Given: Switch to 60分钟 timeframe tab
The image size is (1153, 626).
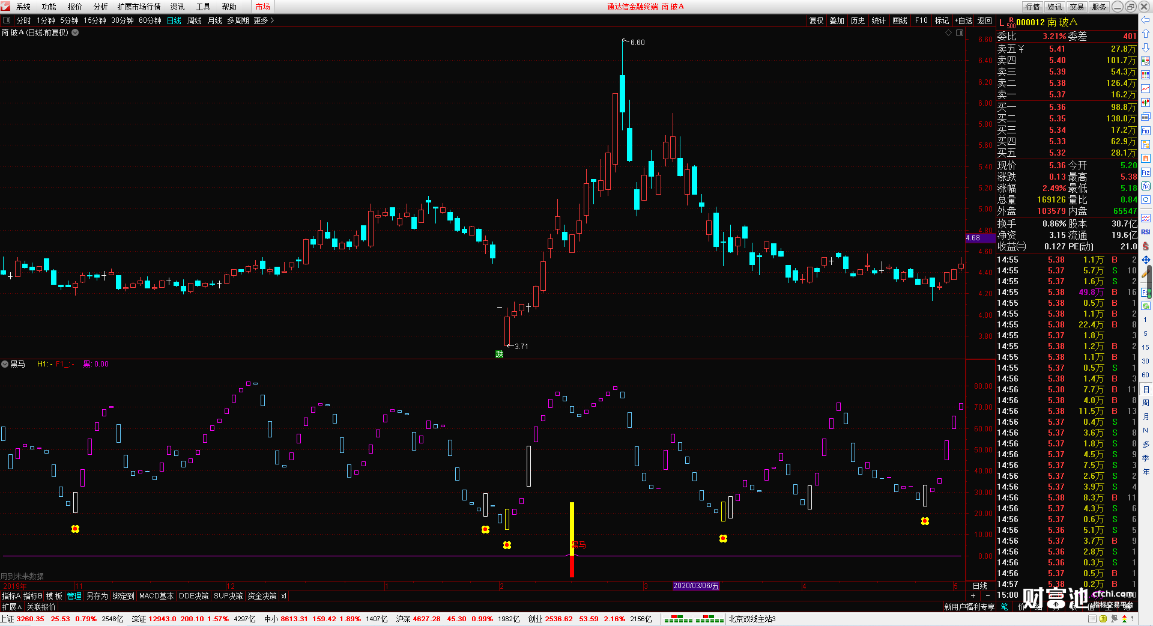Looking at the screenshot, I should coord(150,20).
